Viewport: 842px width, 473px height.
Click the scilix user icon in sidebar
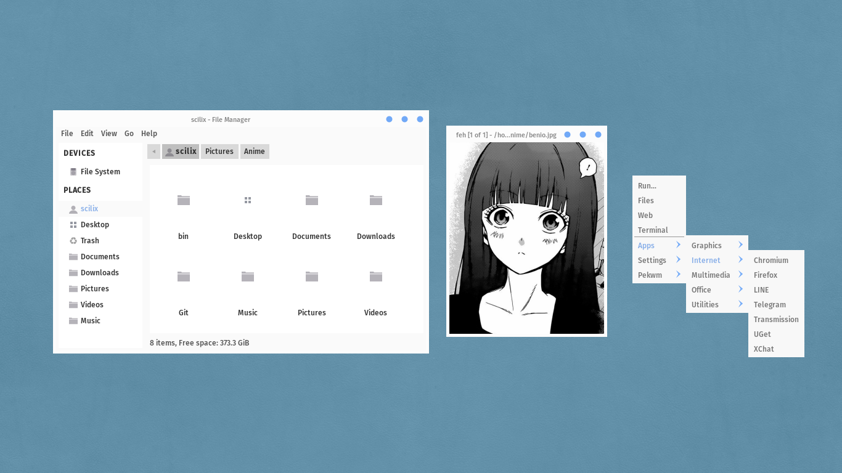(x=73, y=209)
